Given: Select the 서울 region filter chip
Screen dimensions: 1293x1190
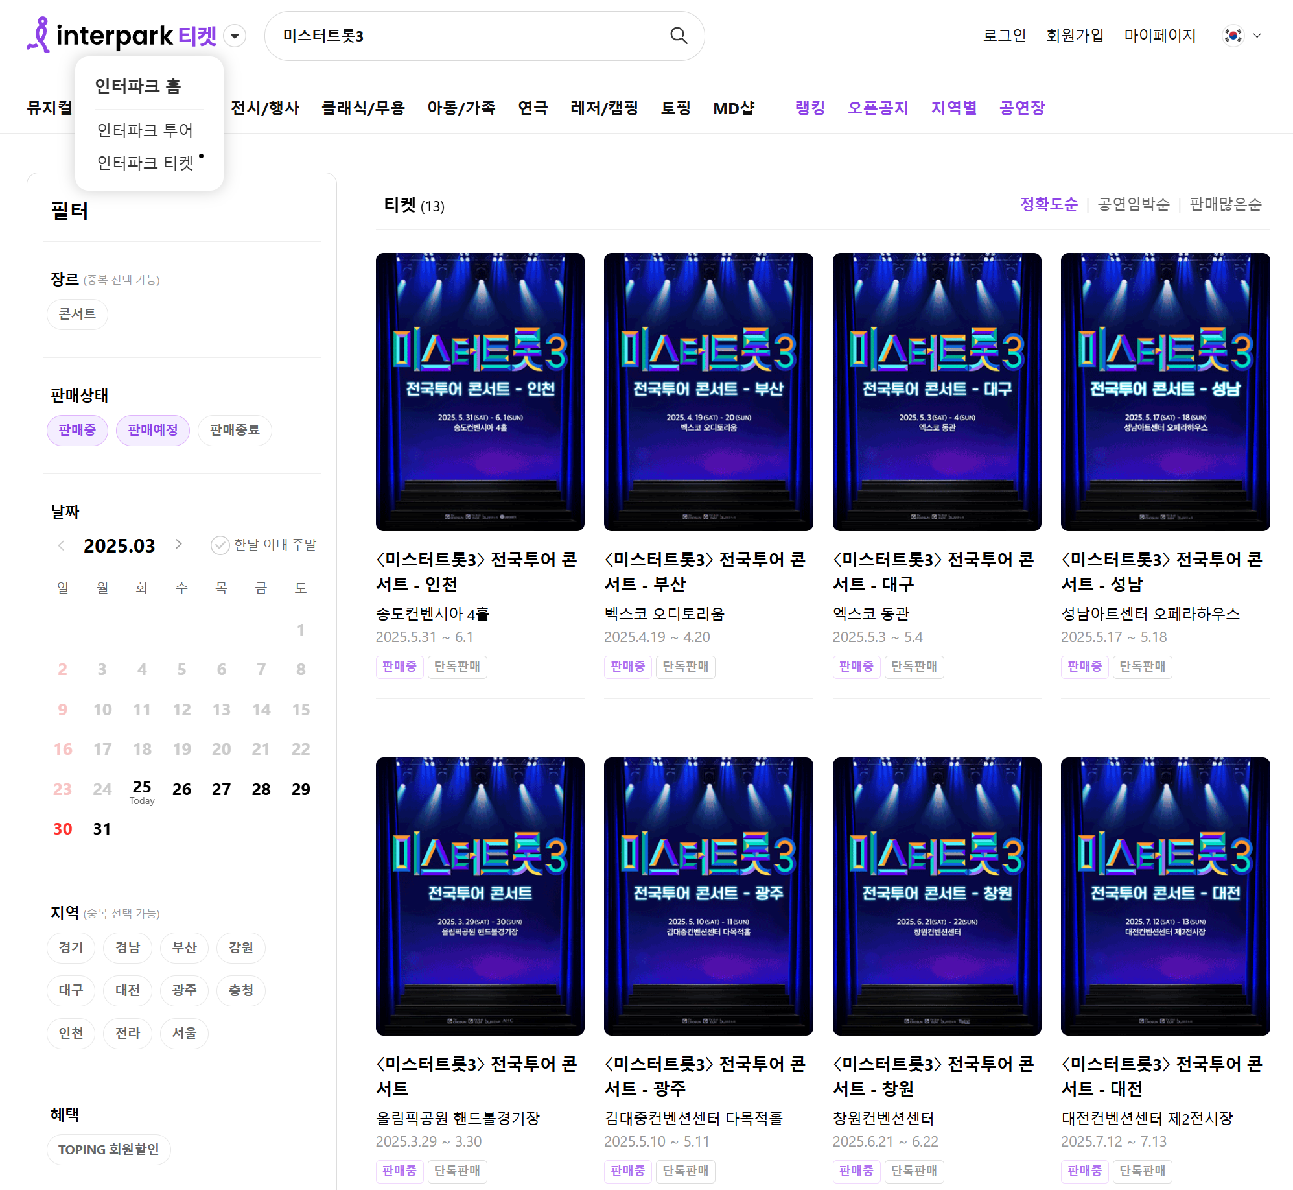Looking at the screenshot, I should click(184, 1033).
